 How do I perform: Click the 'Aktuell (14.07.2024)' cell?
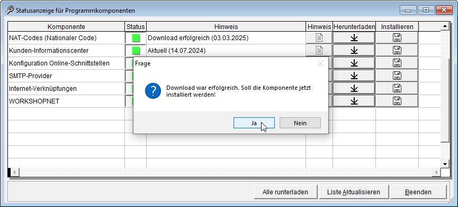pyautogui.click(x=226, y=51)
